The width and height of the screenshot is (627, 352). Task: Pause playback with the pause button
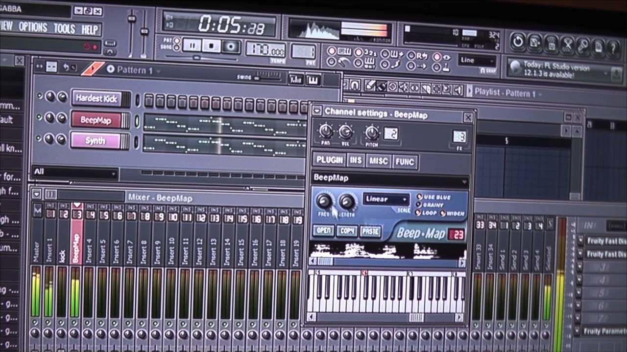pyautogui.click(x=192, y=46)
